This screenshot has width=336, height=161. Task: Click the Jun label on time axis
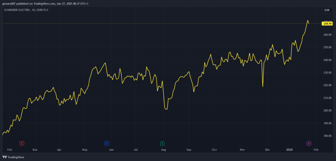[111, 150]
